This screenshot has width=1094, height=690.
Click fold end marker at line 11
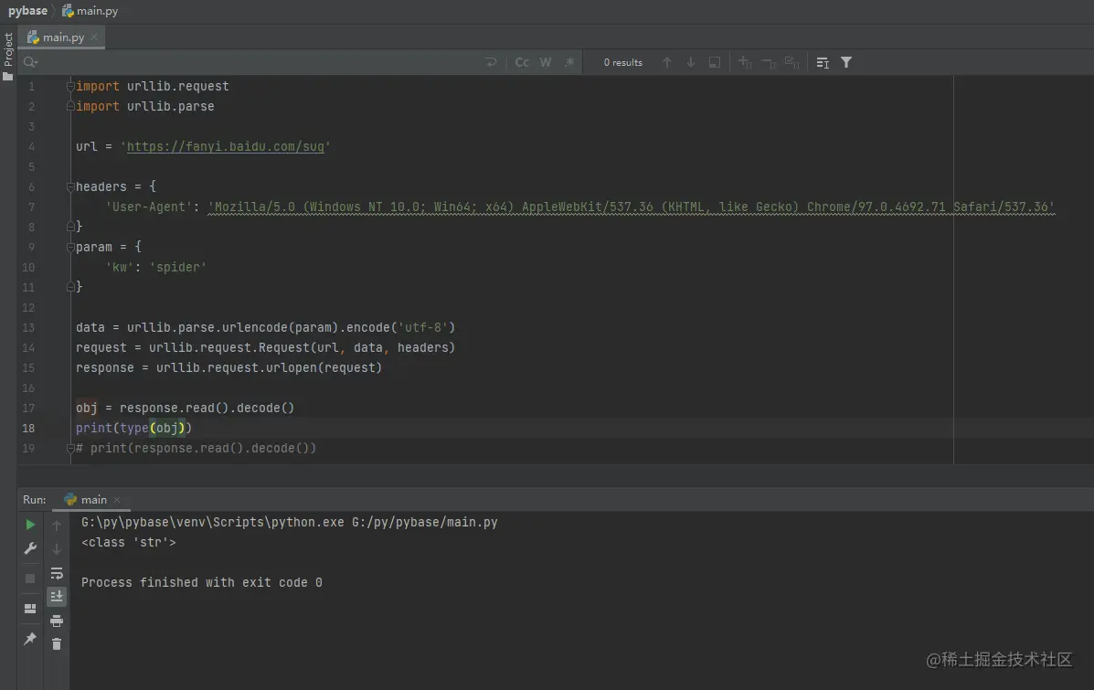pyautogui.click(x=70, y=287)
